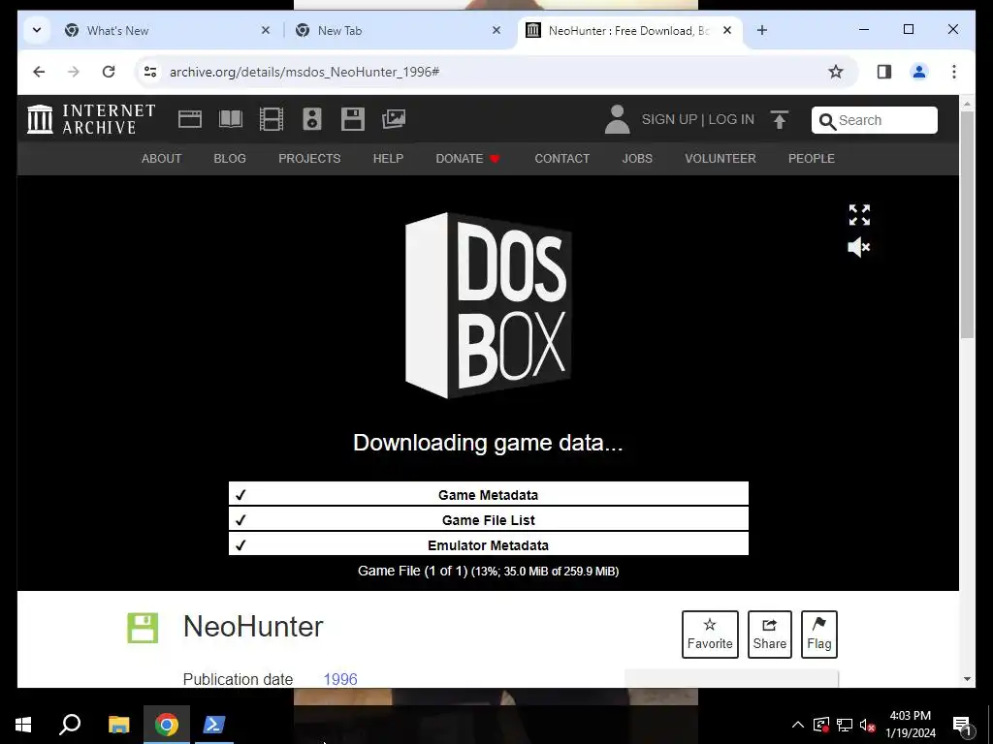Screen dimensions: 993x744
Task: Expand the tab search dropdown
Action: point(37,30)
